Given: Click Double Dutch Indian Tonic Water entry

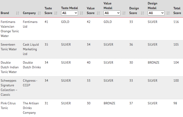Looking at the screenshot, I should [x=10, y=67].
